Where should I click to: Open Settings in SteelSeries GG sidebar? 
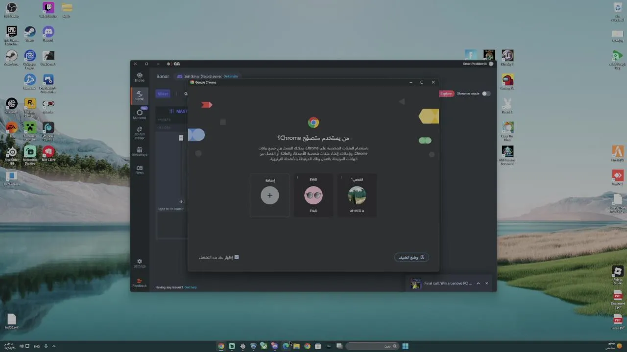tap(140, 264)
